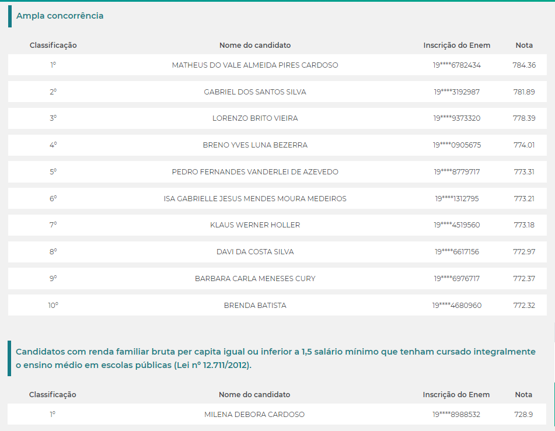Click the 7º classification cell
This screenshot has height=431, width=555.
point(53,225)
